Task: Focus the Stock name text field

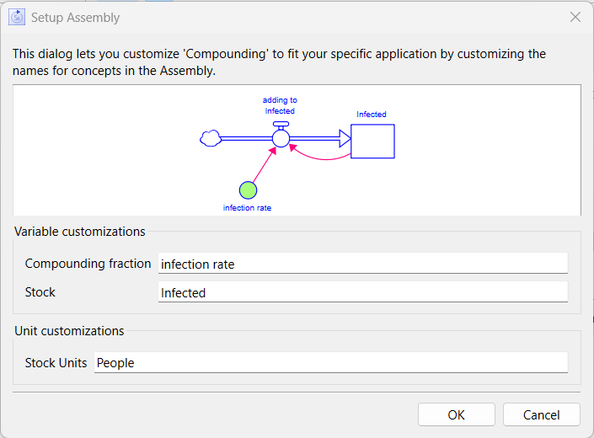Action: [362, 293]
